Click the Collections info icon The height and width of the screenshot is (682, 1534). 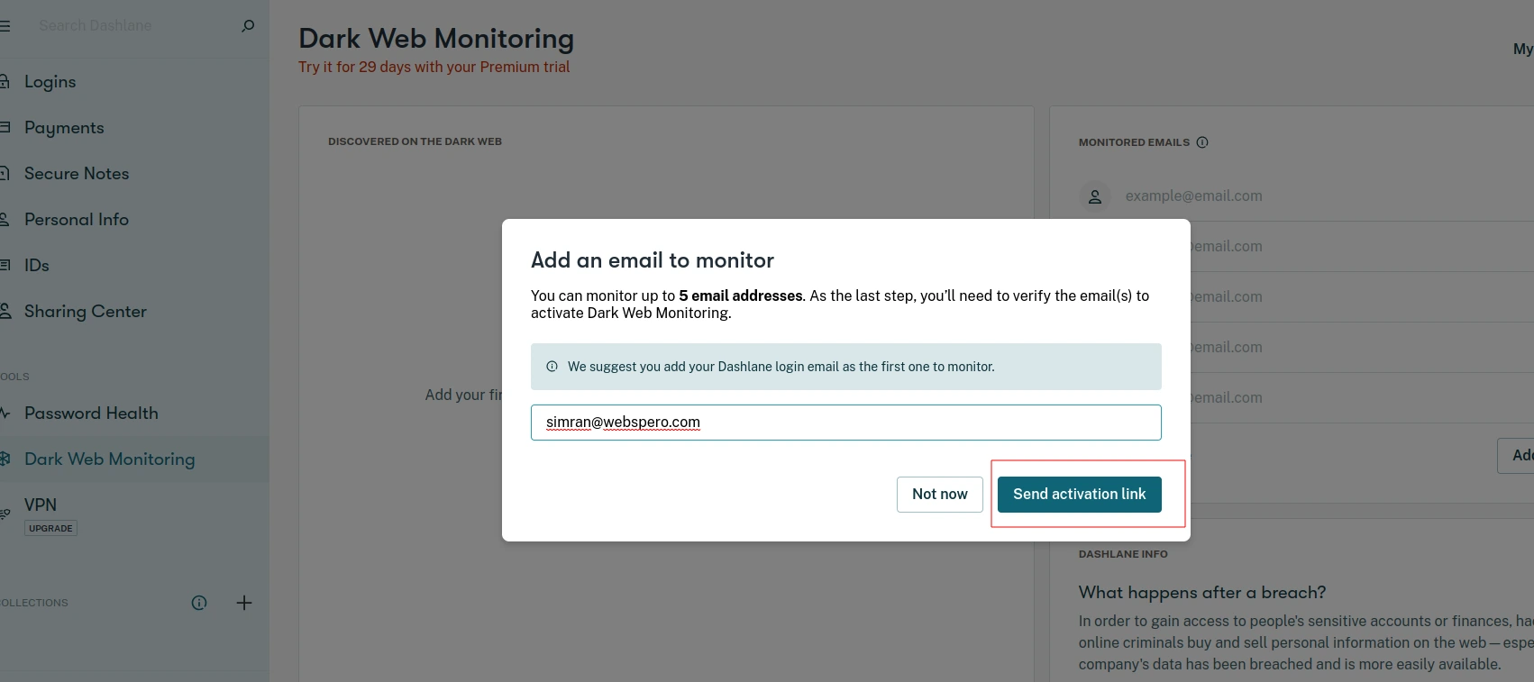[199, 603]
